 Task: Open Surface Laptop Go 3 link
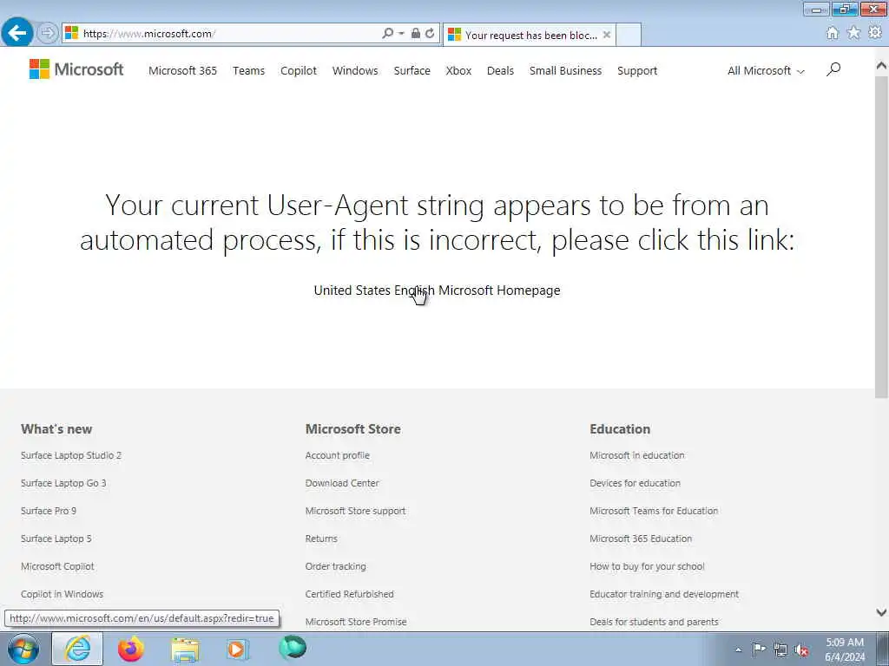point(63,483)
